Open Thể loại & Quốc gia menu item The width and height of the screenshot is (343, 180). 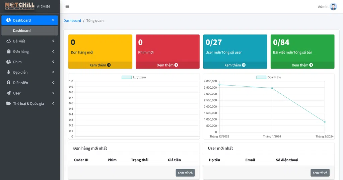click(x=29, y=103)
